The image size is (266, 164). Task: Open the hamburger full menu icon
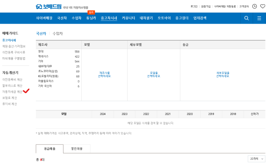(x=259, y=18)
